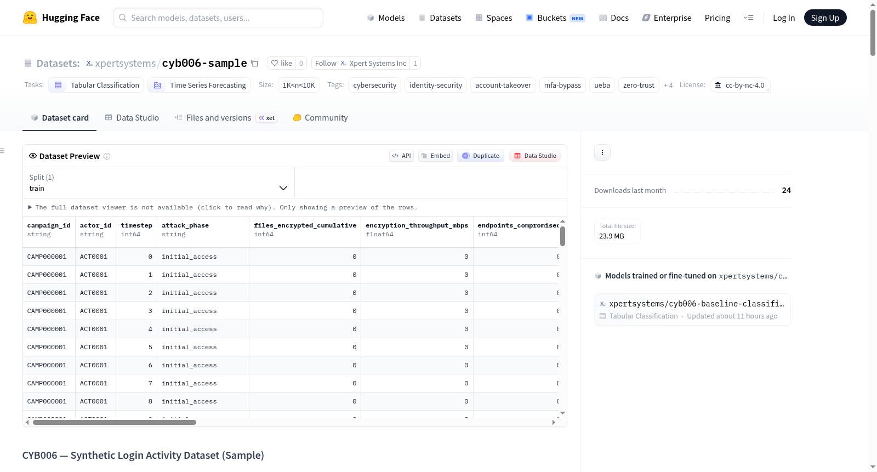This screenshot has height=472, width=877.
Task: Open Models in top navigation
Action: click(x=386, y=18)
